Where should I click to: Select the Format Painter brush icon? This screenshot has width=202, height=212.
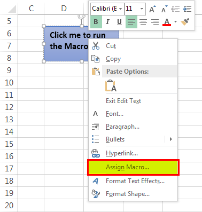pyautogui.click(x=185, y=22)
